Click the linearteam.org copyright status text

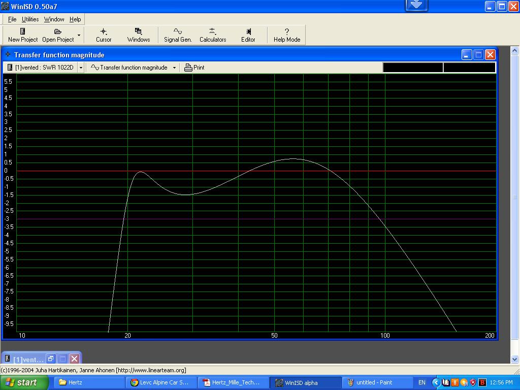(93, 370)
